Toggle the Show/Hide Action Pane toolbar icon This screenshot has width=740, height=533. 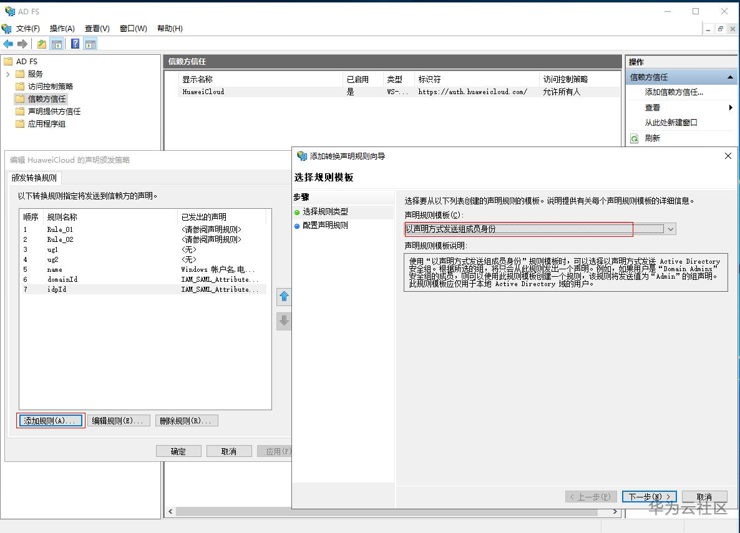click(x=90, y=44)
